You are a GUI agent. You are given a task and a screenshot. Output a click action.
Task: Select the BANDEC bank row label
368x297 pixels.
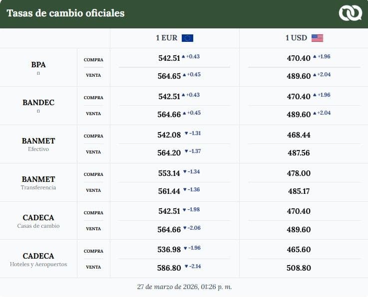pyautogui.click(x=38, y=103)
